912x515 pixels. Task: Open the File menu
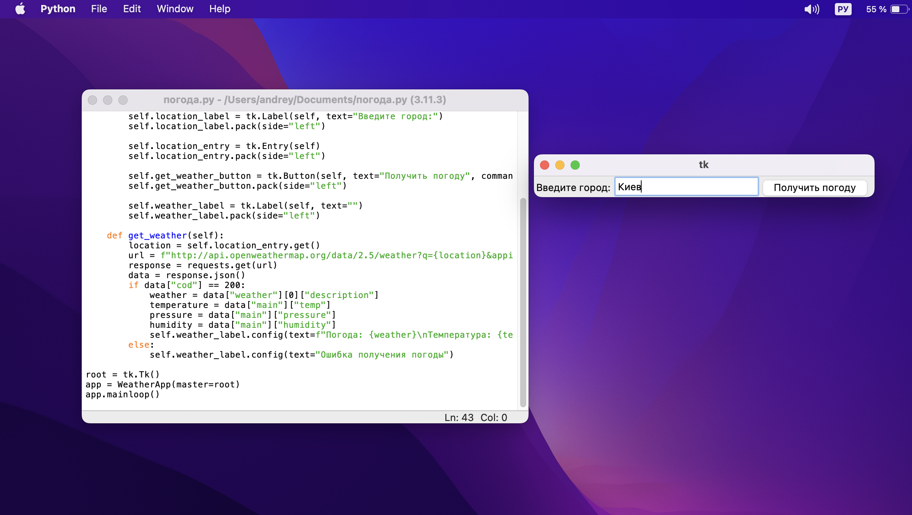click(x=99, y=9)
